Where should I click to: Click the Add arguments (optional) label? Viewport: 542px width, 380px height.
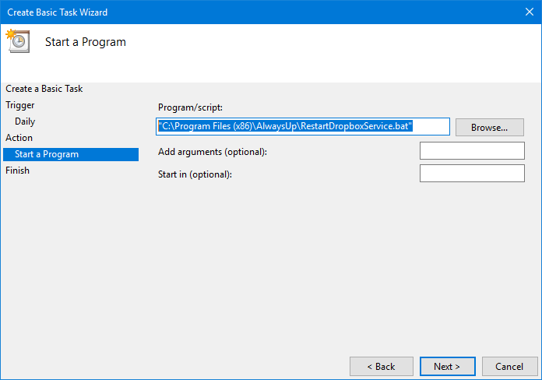[212, 152]
